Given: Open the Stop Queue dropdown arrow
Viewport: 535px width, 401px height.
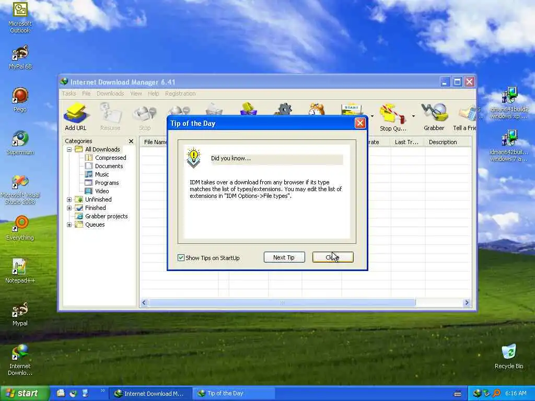Looking at the screenshot, I should pyautogui.click(x=413, y=116).
